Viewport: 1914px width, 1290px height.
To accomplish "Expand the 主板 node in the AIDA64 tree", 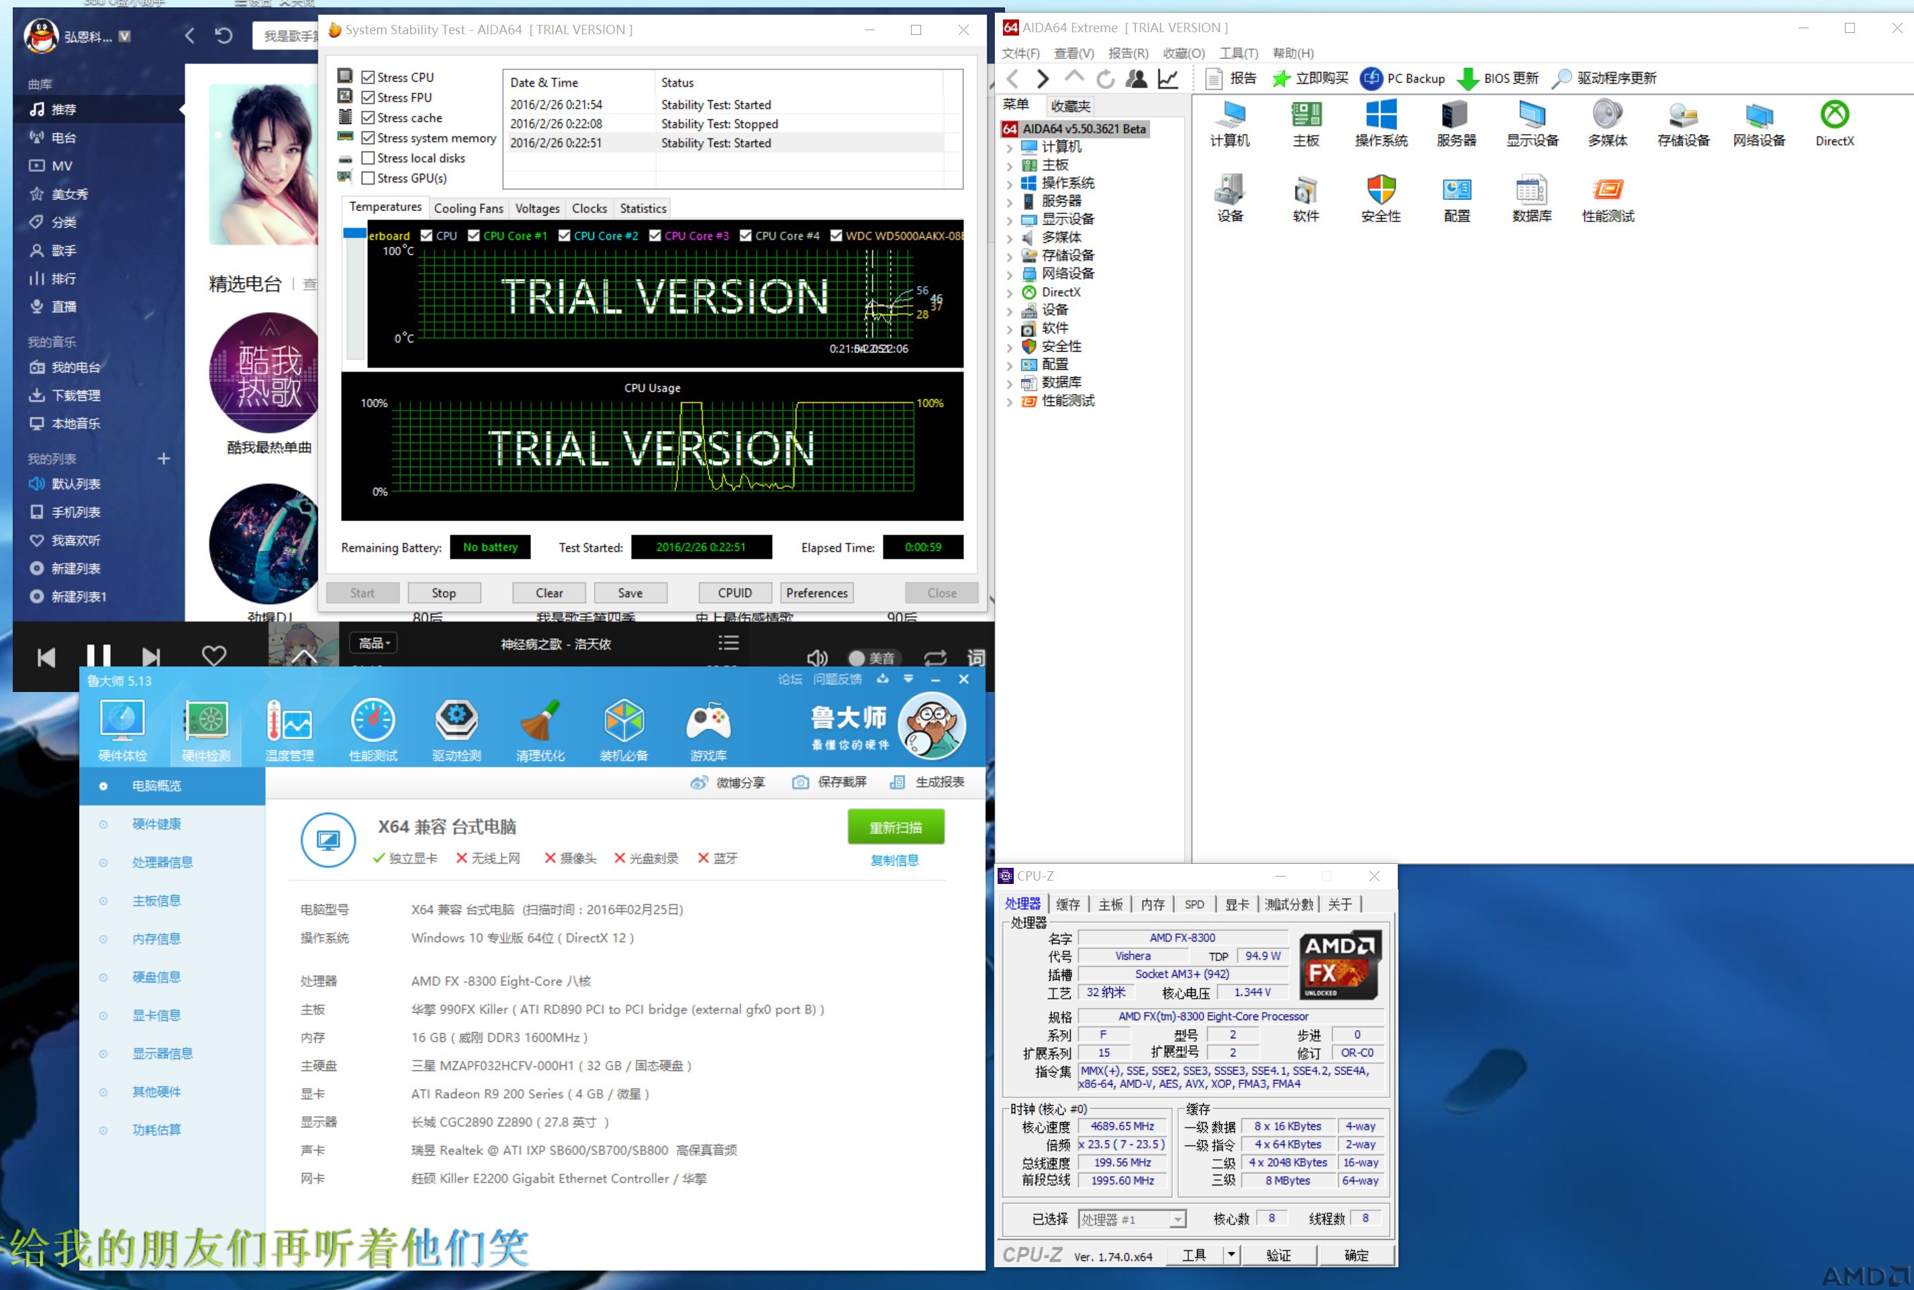I will click(1010, 165).
